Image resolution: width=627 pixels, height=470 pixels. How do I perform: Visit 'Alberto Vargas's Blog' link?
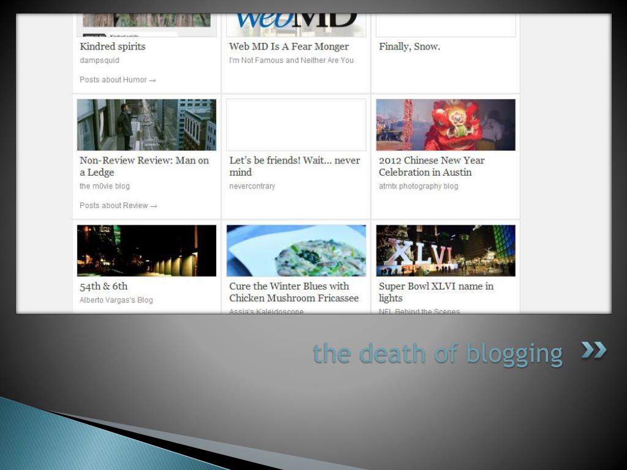116,300
